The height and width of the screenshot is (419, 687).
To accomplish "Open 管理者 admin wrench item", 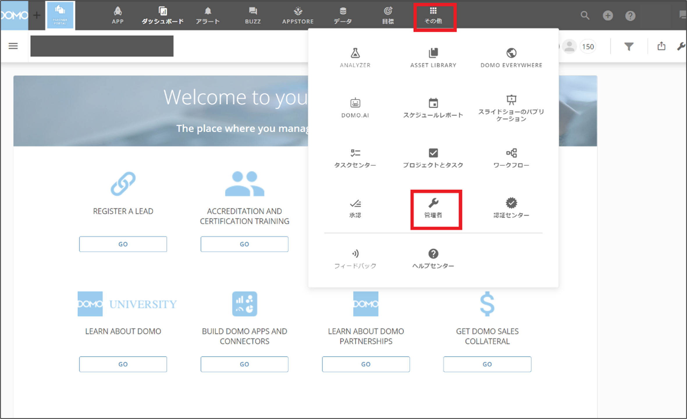I will (x=433, y=208).
